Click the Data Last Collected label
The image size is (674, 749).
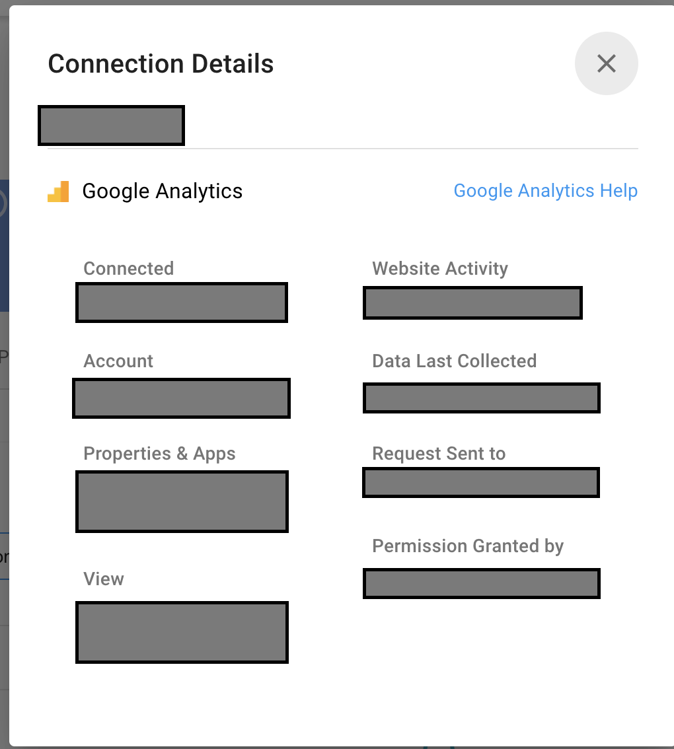[x=454, y=361]
